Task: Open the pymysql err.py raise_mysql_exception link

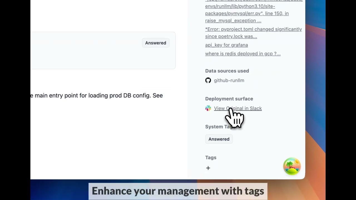Action: click(x=254, y=11)
